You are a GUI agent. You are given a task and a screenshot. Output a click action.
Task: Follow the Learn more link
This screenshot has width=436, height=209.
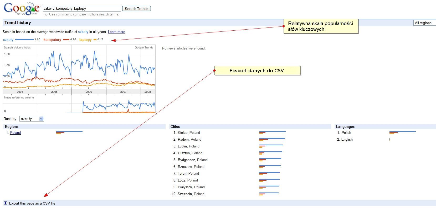(116, 32)
